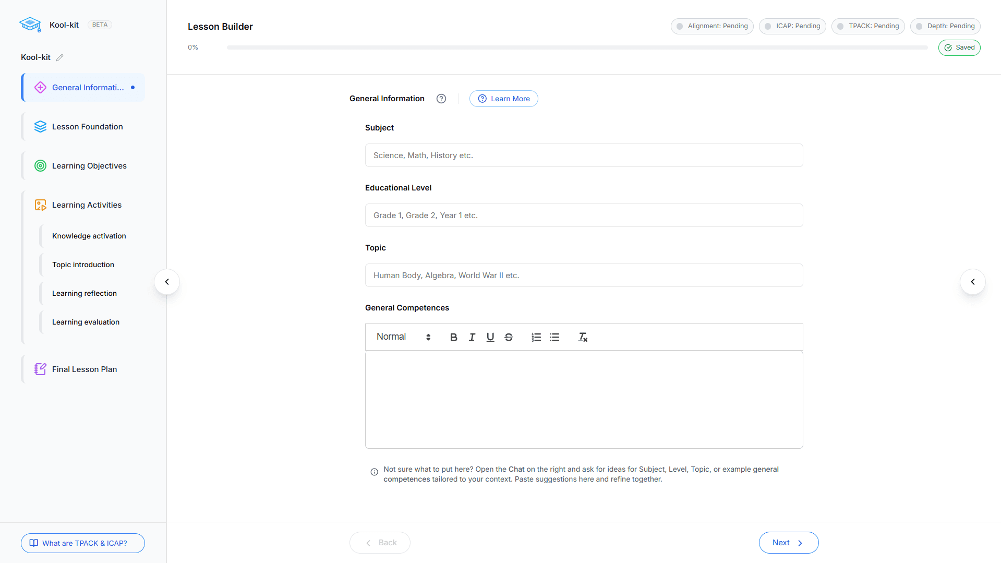Expand the right chat panel

point(972,282)
